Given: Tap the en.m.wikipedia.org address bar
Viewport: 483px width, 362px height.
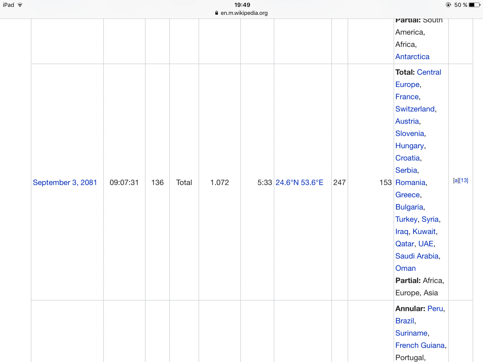Looking at the screenshot, I should [x=244, y=13].
